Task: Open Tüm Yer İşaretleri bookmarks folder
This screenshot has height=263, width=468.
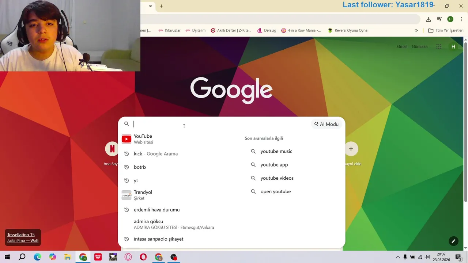Action: coord(446,30)
